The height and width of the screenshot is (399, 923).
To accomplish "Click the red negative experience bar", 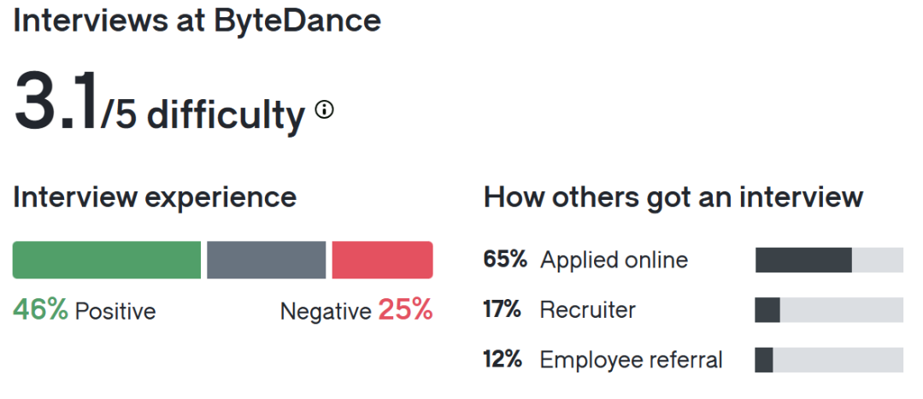I will pyautogui.click(x=382, y=260).
